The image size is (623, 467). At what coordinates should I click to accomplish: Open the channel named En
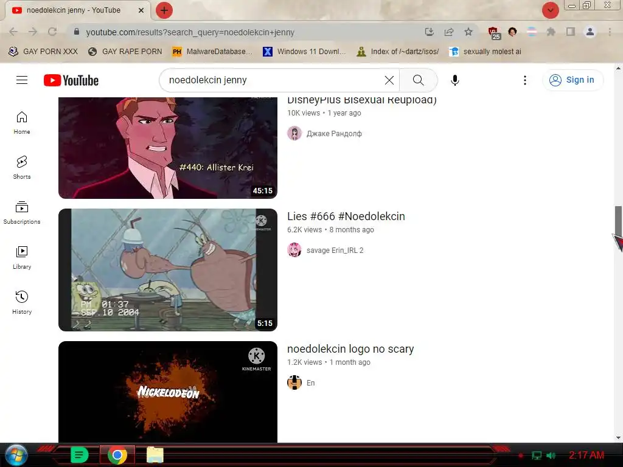[311, 383]
